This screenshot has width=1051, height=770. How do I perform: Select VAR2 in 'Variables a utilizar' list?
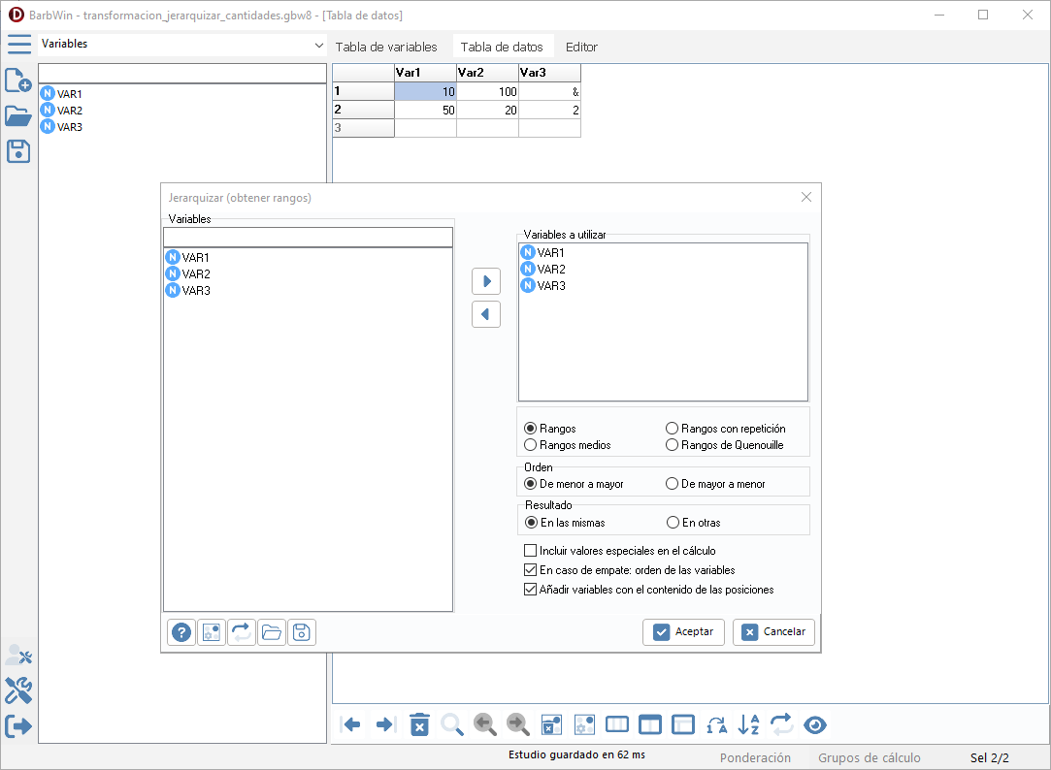click(551, 270)
